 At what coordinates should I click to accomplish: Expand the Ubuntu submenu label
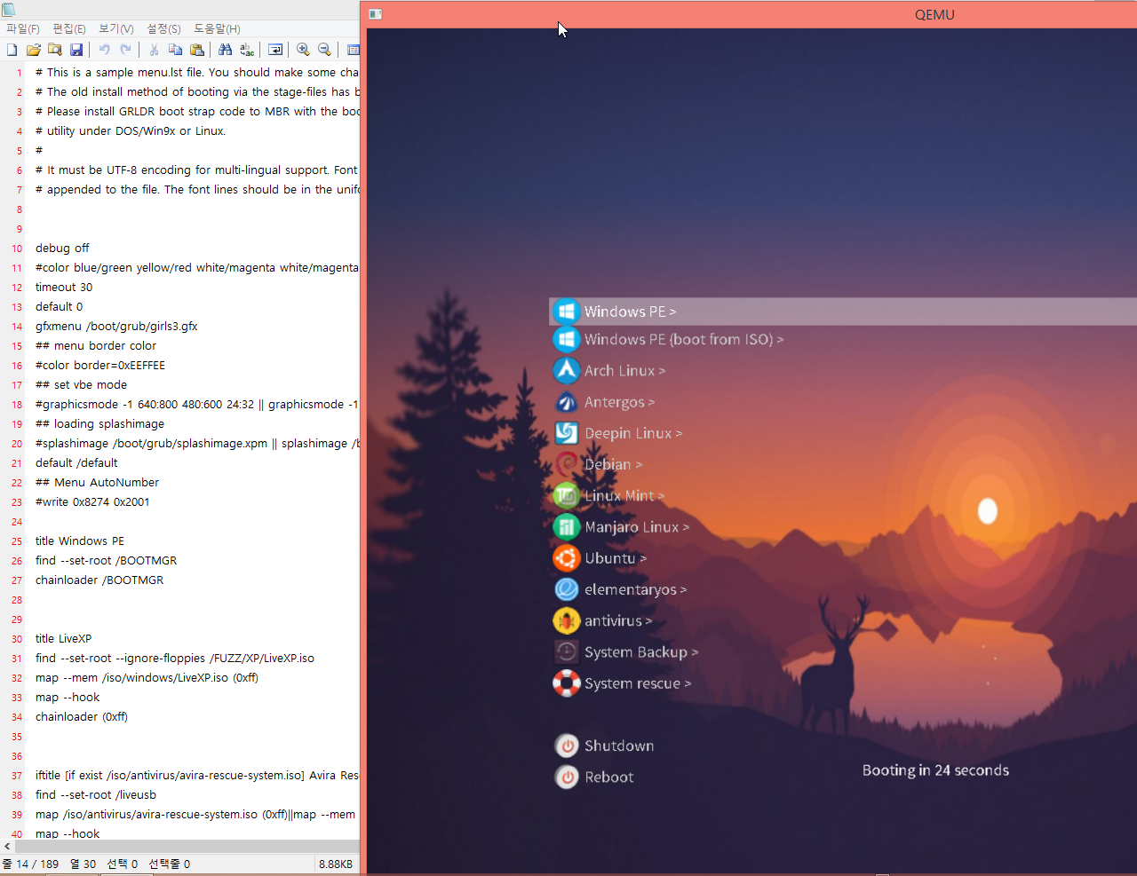click(616, 558)
